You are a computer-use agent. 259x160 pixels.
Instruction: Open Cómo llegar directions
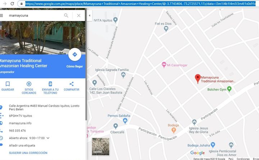pos(75,66)
